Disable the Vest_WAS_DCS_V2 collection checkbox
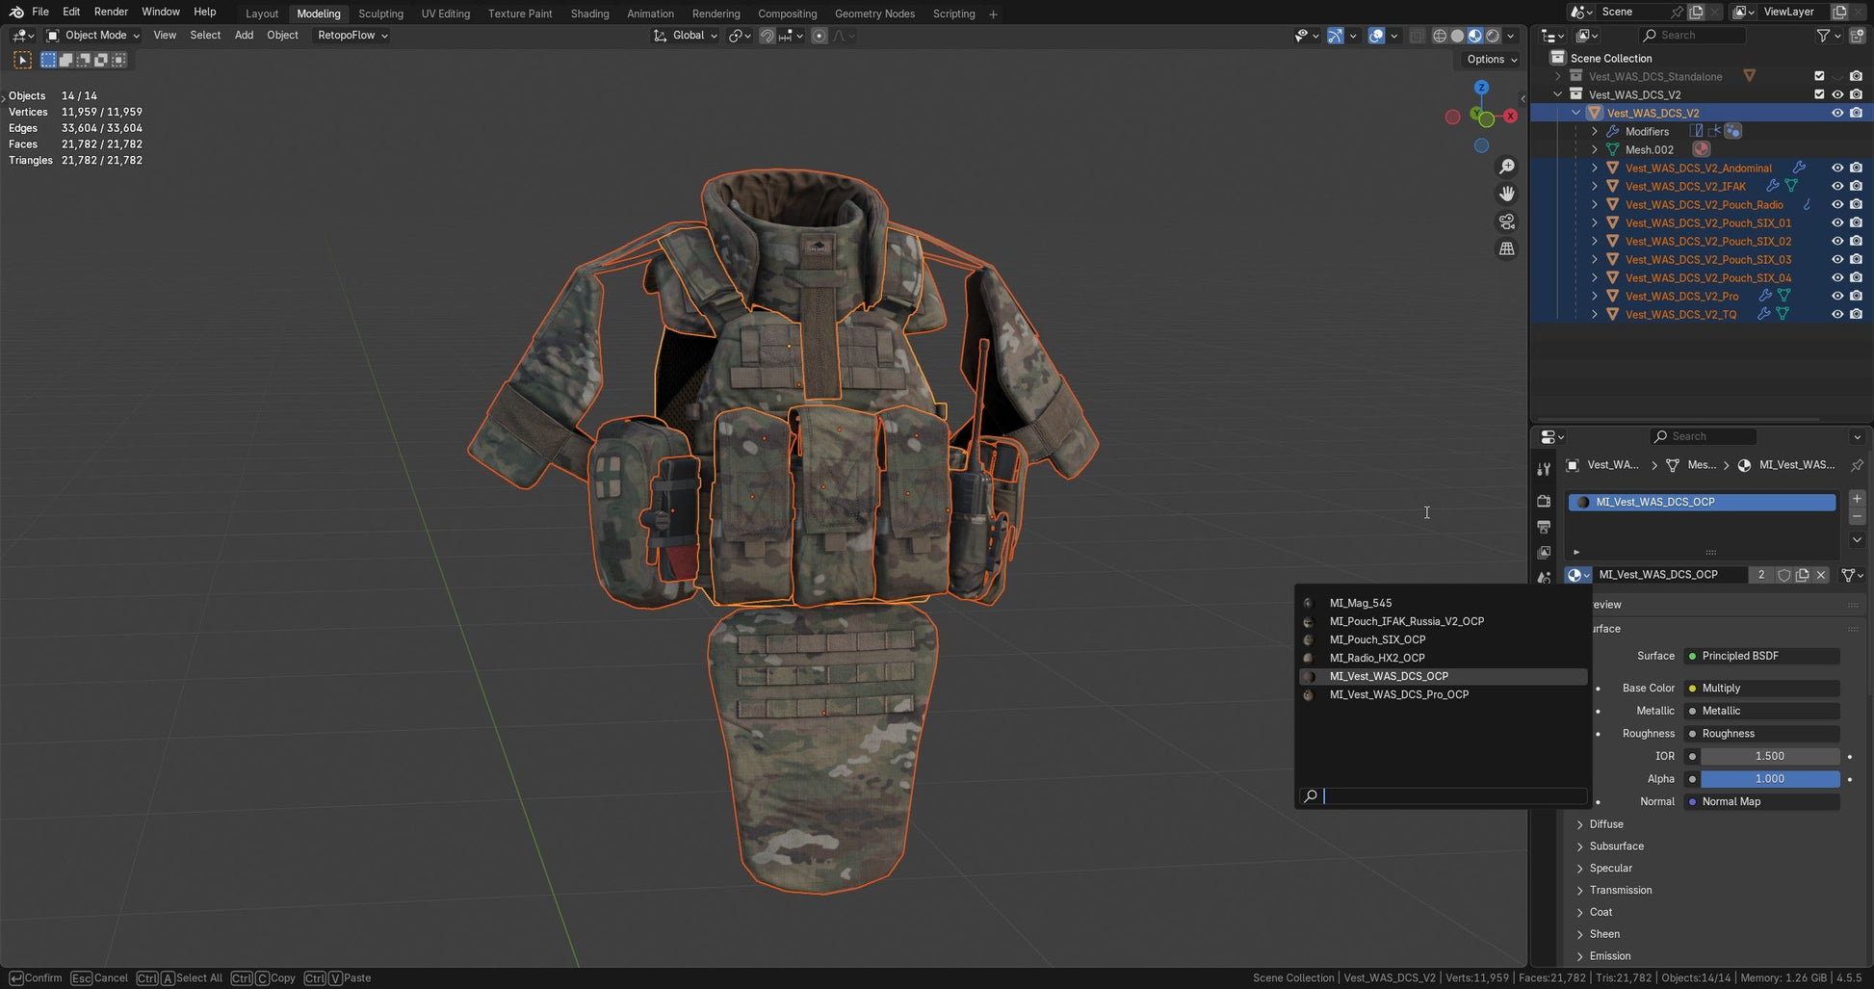Screen dimensions: 1874x989 tap(1819, 94)
